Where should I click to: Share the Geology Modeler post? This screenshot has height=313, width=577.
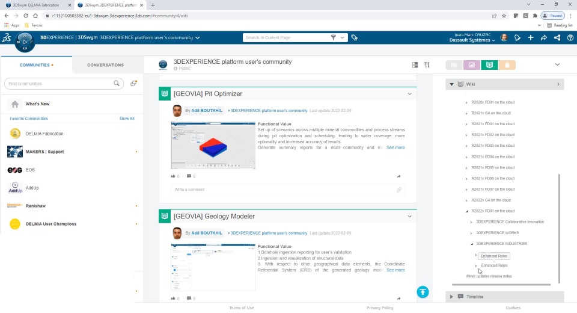pos(399,299)
